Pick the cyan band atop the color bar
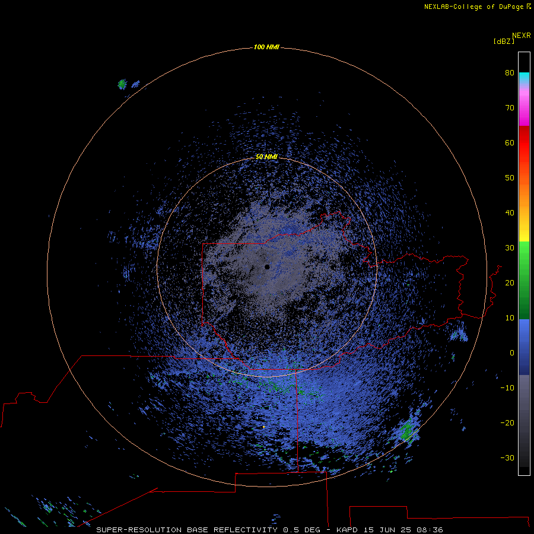The height and width of the screenshot is (534, 534). tap(524, 77)
